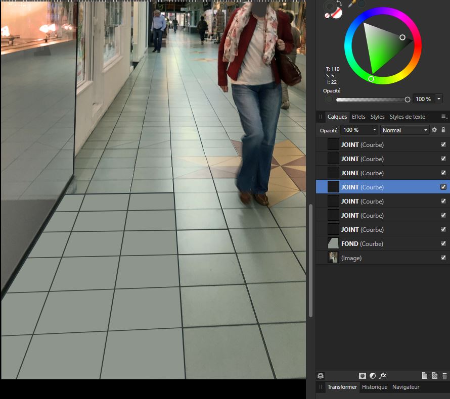This screenshot has width=450, height=399.
Task: Select the FOND layer thumbnail
Action: pos(333,243)
